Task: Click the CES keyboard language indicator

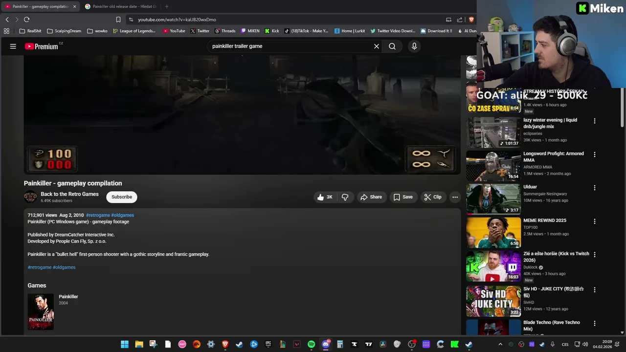Action: pyautogui.click(x=565, y=344)
